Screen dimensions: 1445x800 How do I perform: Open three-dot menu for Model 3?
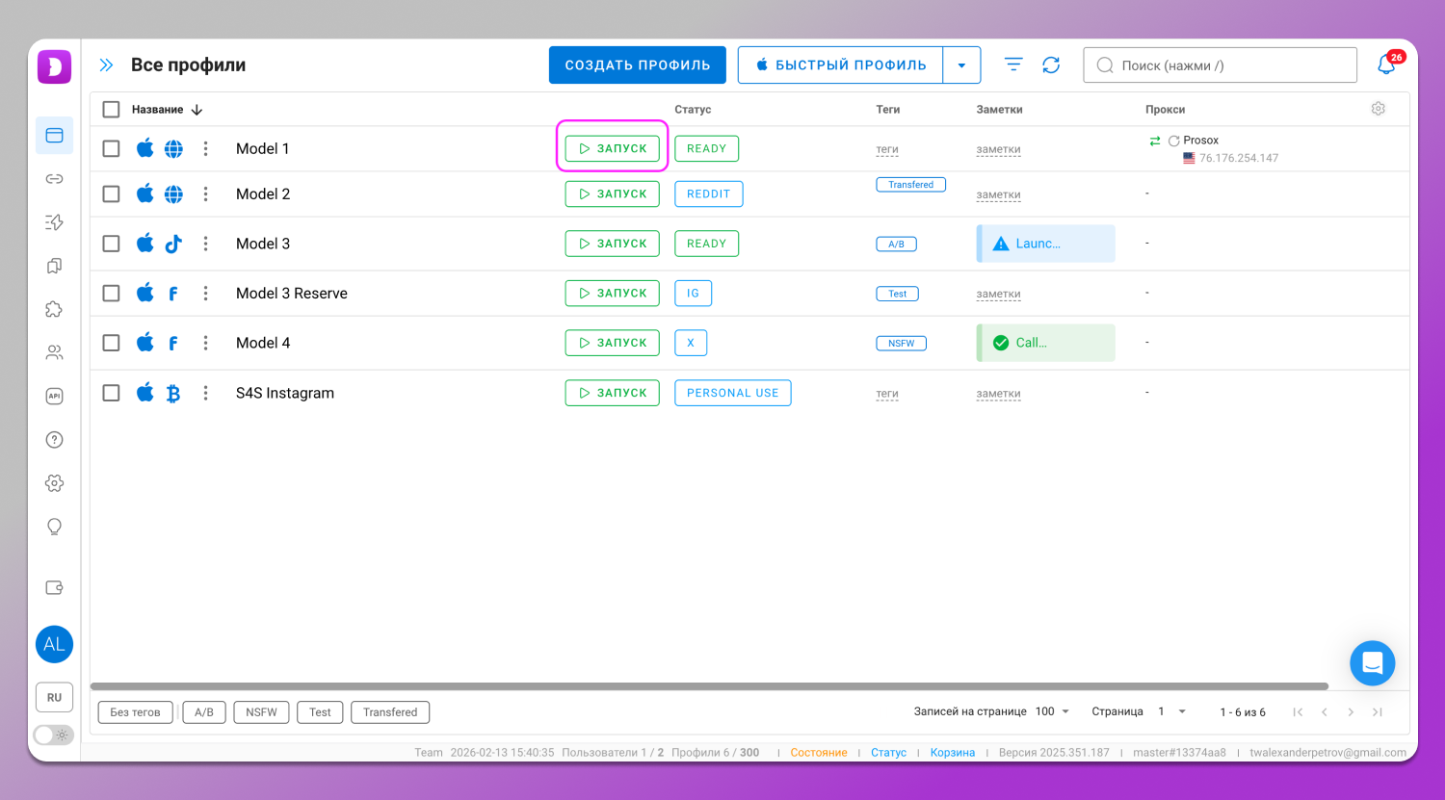pos(205,244)
